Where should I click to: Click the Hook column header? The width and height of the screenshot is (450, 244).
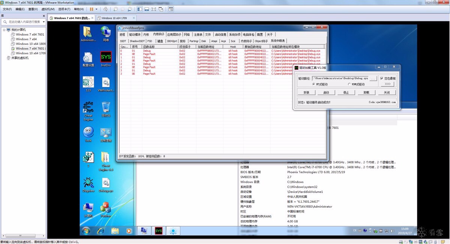233,47
